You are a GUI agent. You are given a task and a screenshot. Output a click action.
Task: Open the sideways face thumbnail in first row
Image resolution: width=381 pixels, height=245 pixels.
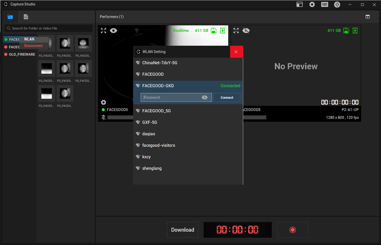click(x=65, y=43)
